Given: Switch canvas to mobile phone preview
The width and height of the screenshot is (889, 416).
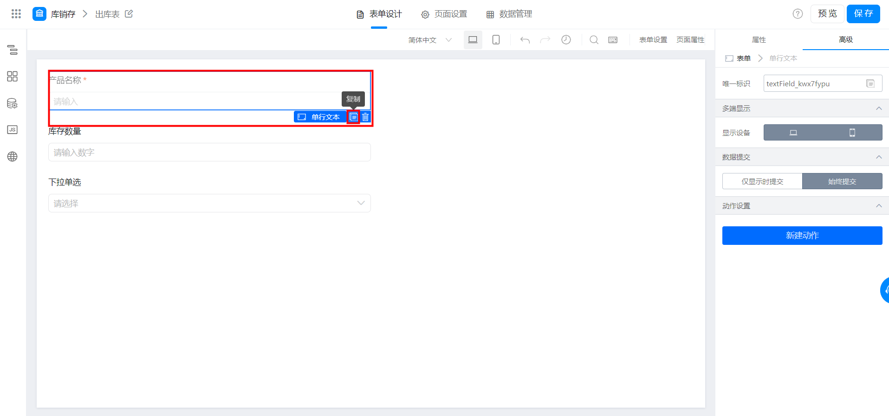Looking at the screenshot, I should tap(496, 40).
